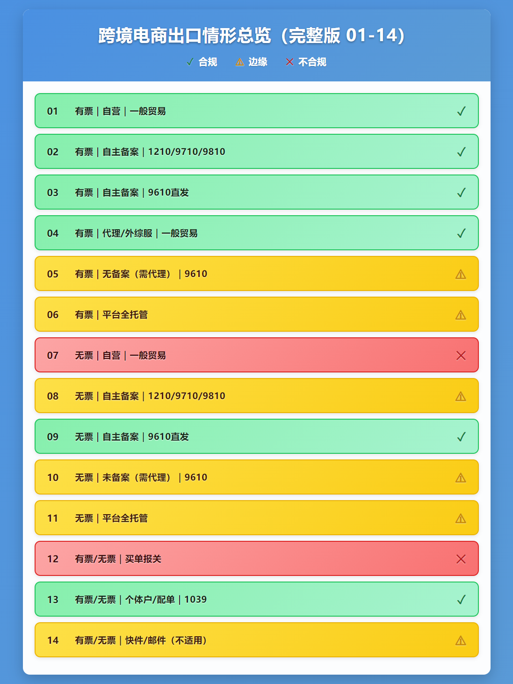Click the 不合规 legend item in header
This screenshot has width=513, height=684.
(306, 62)
